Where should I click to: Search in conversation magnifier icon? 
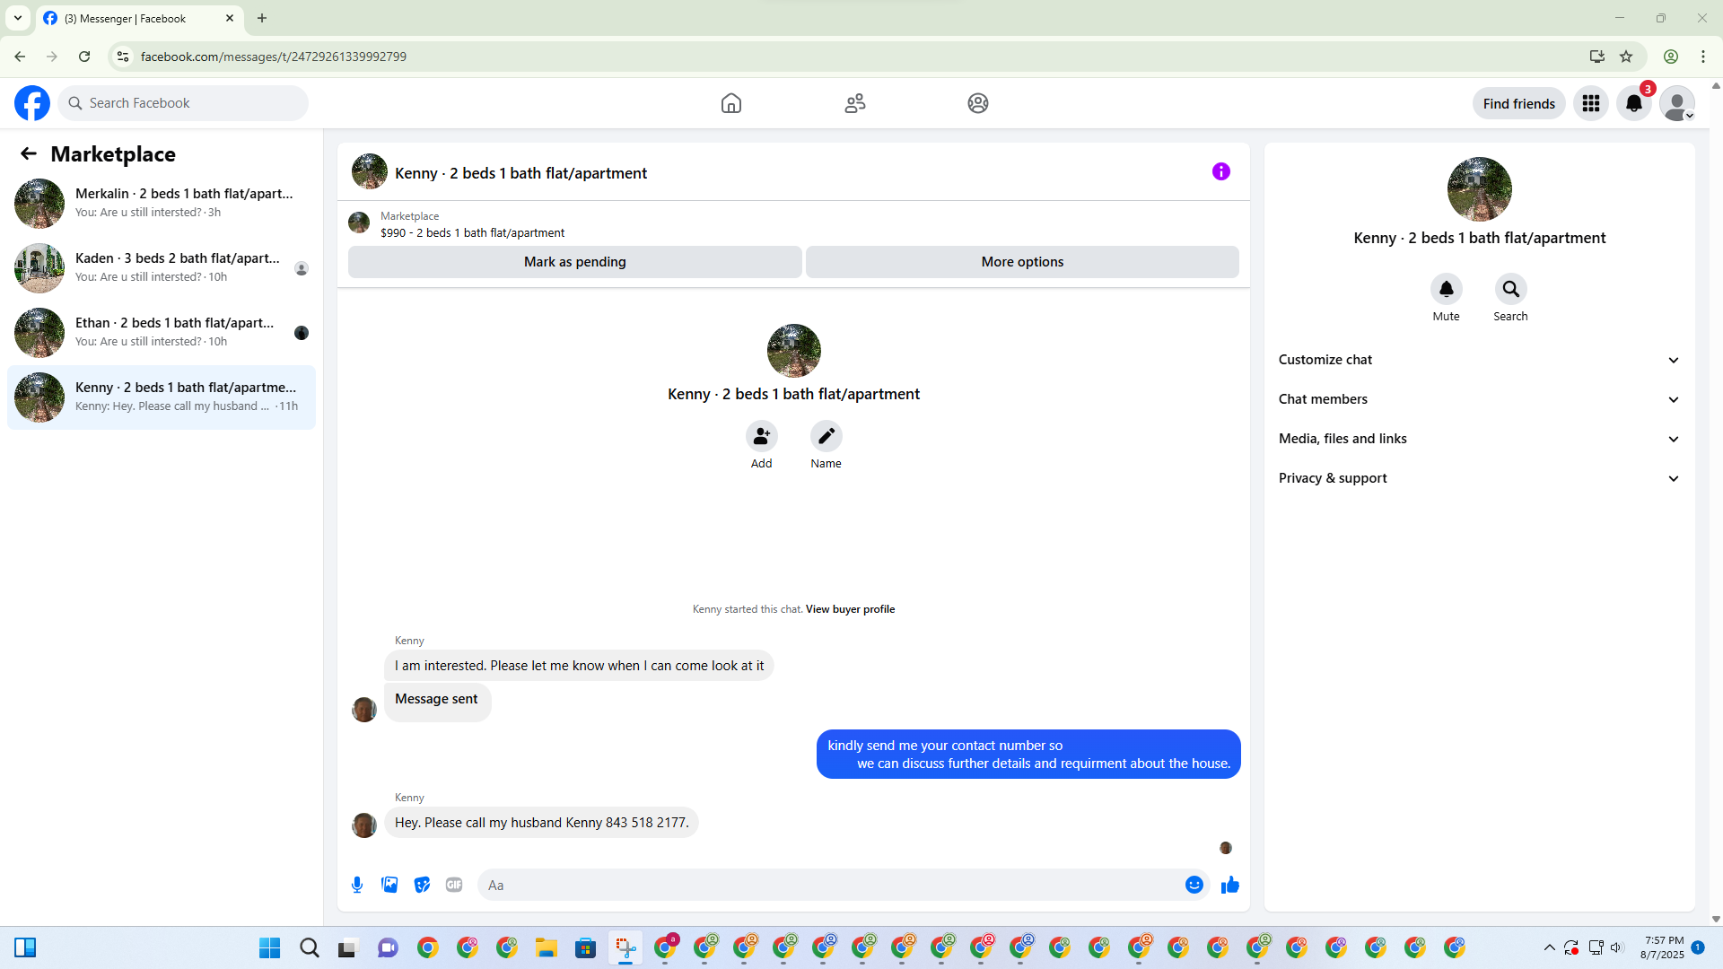[x=1511, y=289]
